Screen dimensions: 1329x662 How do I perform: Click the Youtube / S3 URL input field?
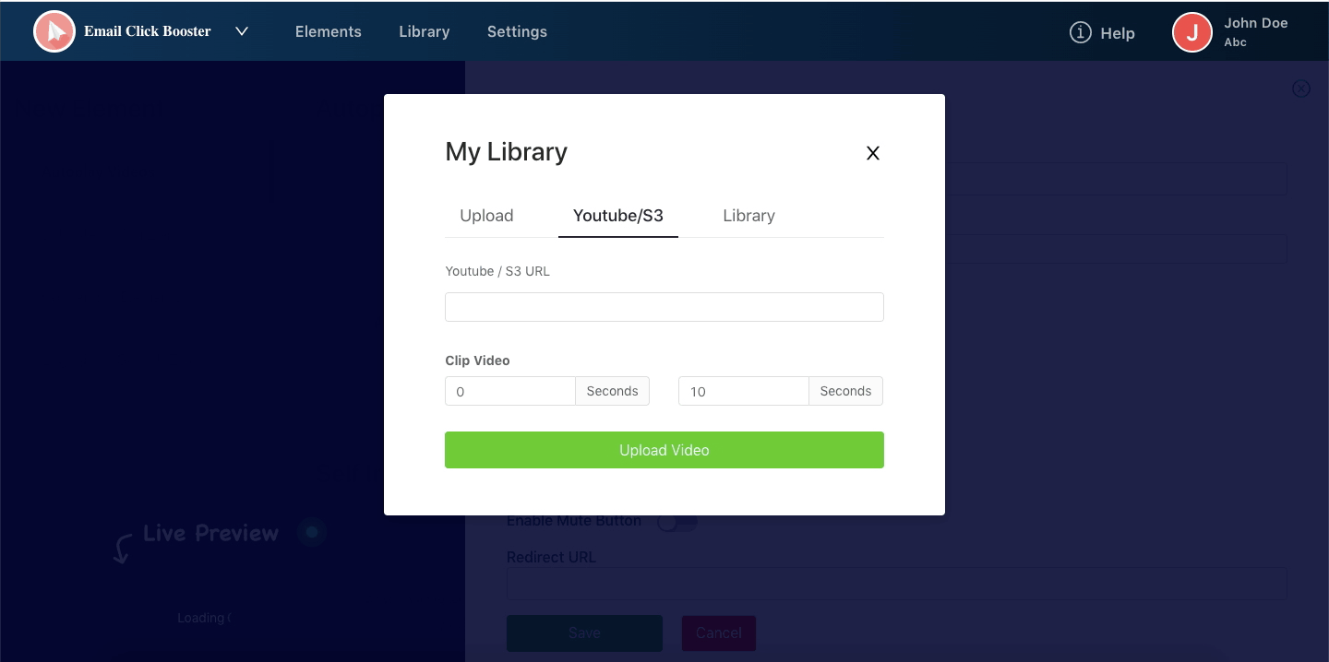click(x=664, y=307)
